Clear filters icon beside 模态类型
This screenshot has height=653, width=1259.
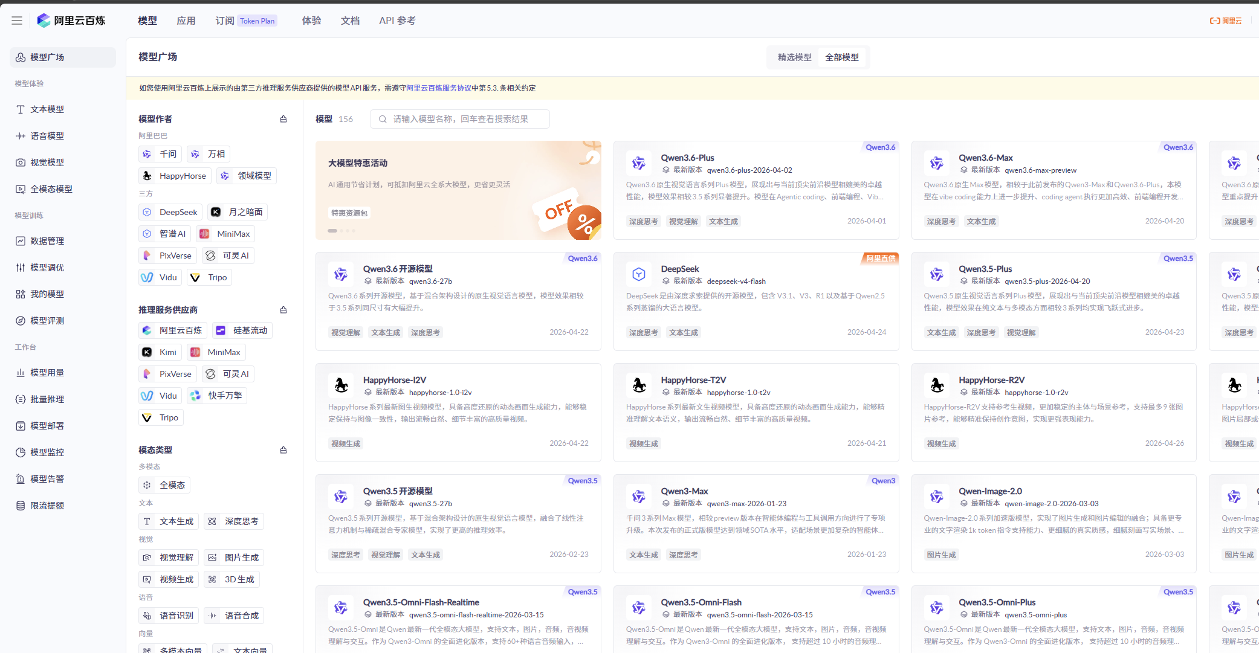pos(283,450)
